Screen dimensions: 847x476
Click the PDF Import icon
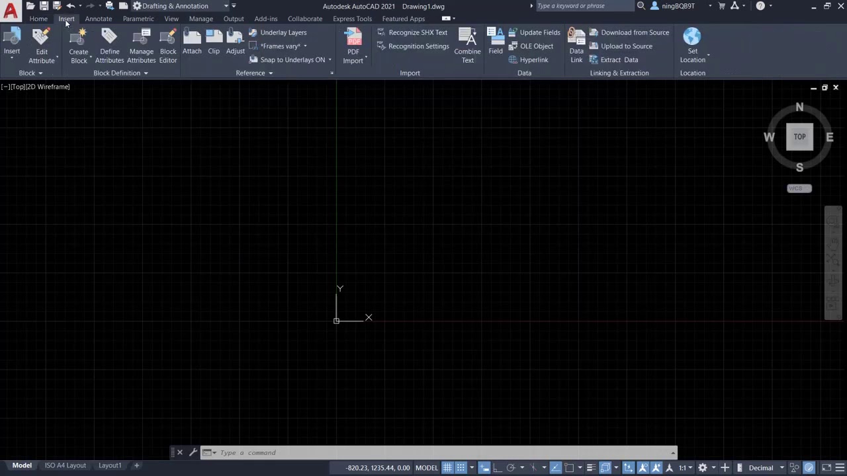click(x=353, y=38)
